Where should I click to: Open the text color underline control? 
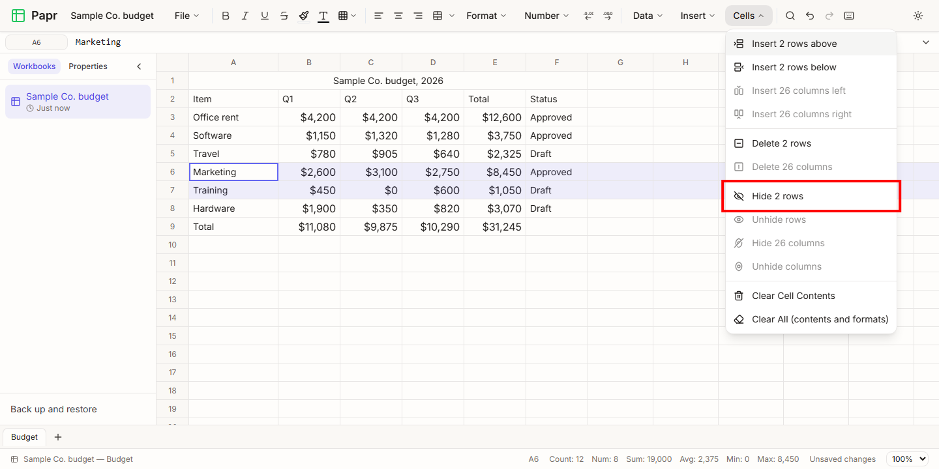(x=323, y=16)
